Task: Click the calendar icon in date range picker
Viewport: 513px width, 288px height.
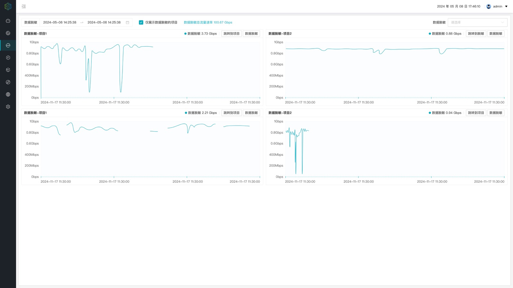Action: [127, 22]
